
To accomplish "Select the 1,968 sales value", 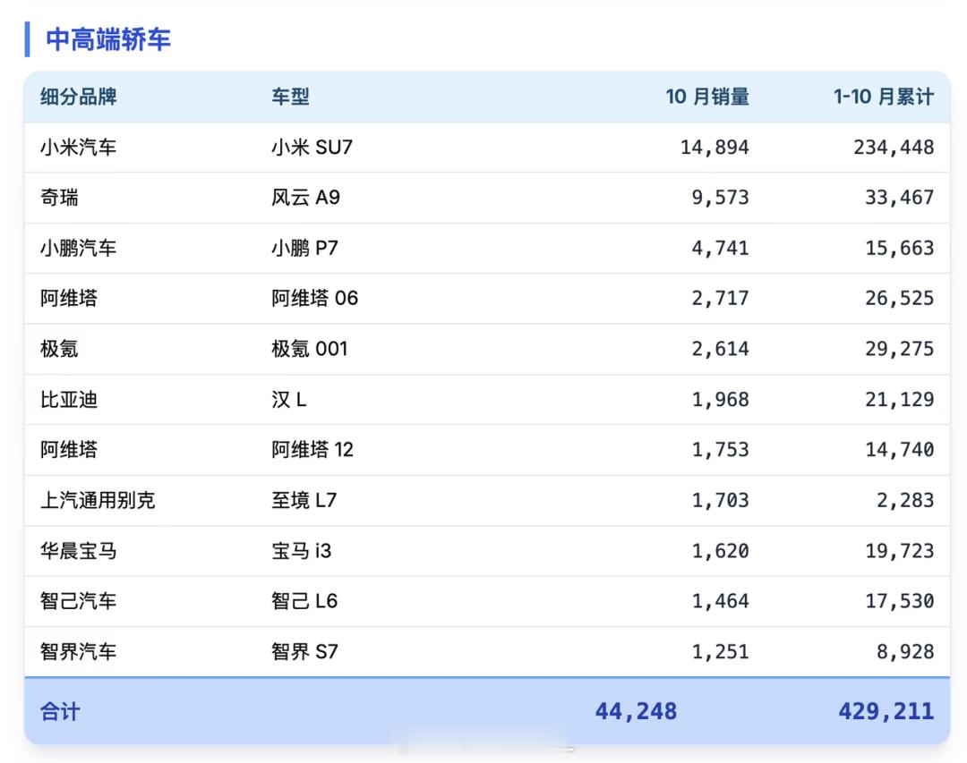I will tap(720, 399).
